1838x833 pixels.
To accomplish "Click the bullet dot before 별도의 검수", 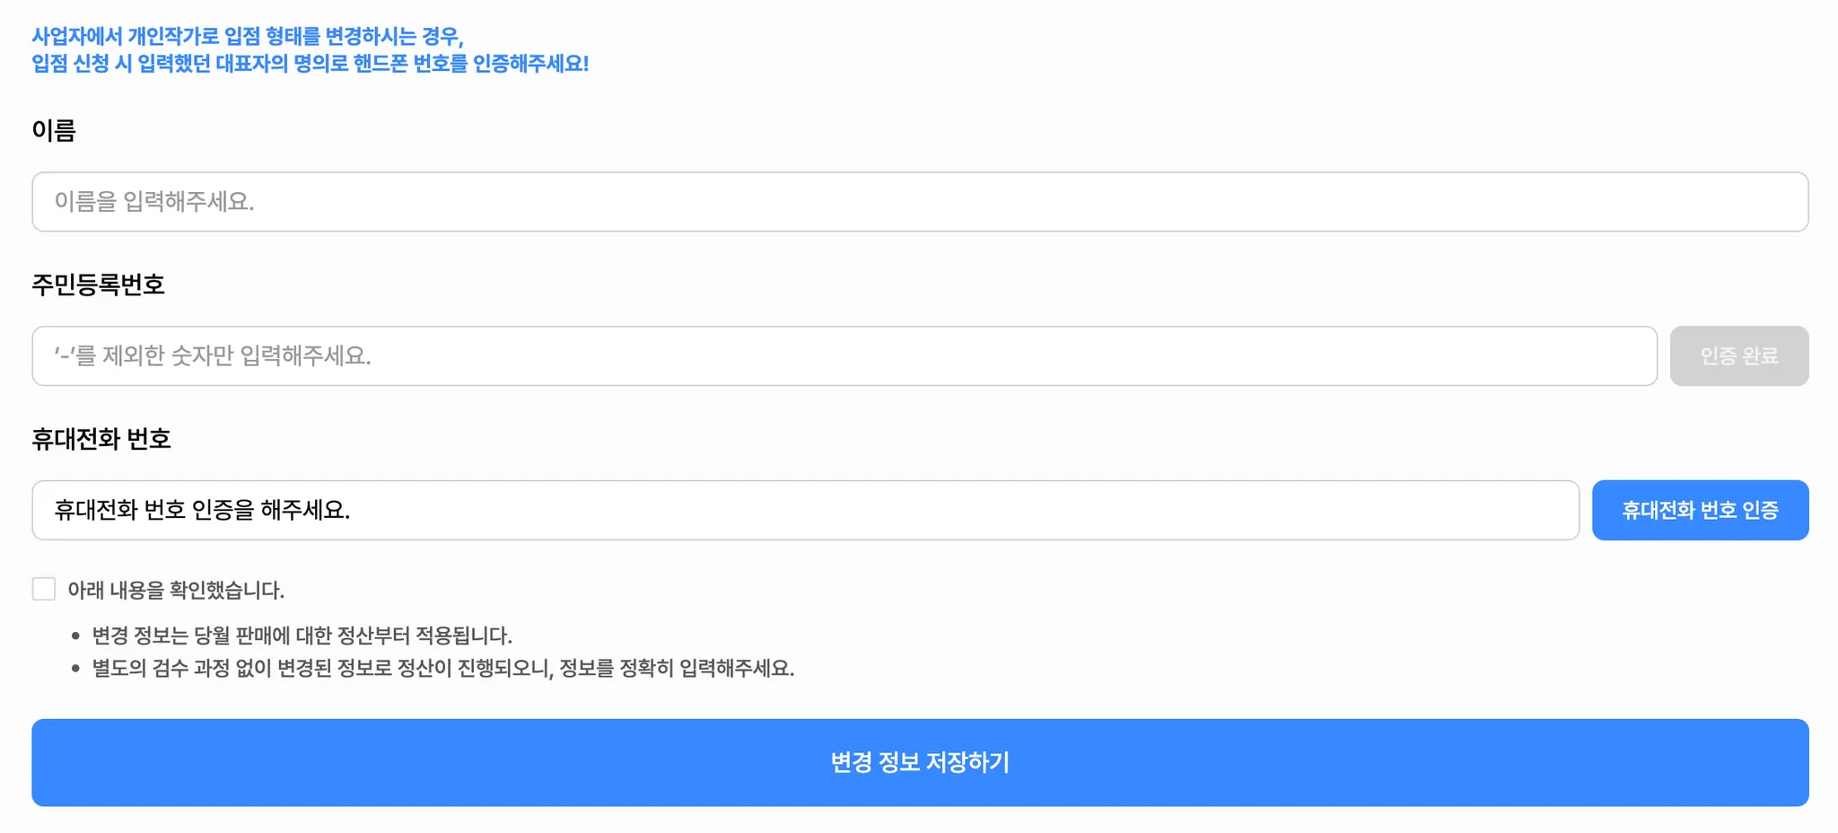I will (75, 669).
